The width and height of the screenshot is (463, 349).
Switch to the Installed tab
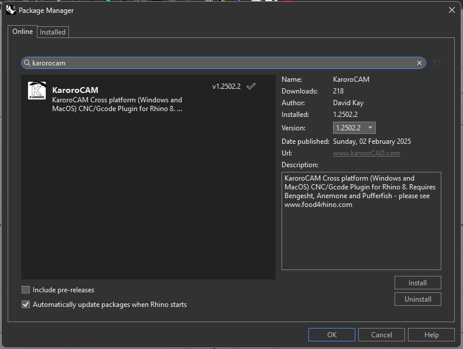click(x=53, y=32)
